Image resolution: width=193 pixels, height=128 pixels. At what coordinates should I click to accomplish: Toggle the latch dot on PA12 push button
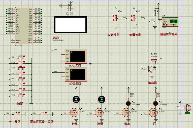pyautogui.click(x=24, y=67)
